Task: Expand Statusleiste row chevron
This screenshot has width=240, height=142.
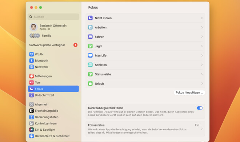Action: (202, 74)
